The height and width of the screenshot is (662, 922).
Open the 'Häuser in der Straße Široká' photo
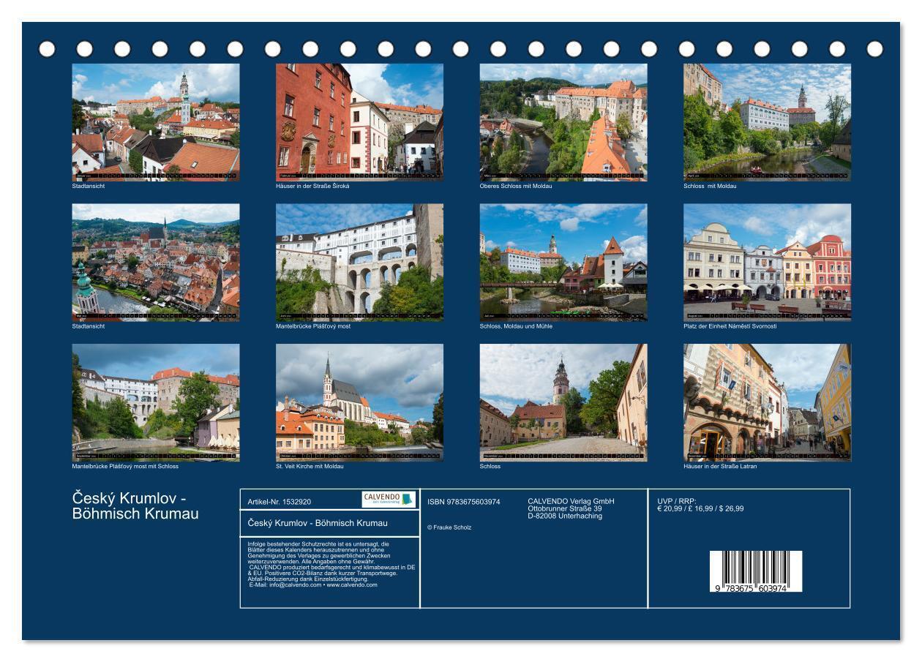359,122
